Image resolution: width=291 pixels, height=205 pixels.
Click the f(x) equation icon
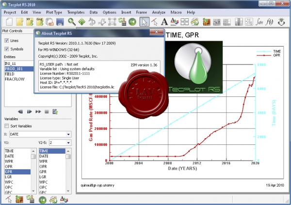pos(270,22)
